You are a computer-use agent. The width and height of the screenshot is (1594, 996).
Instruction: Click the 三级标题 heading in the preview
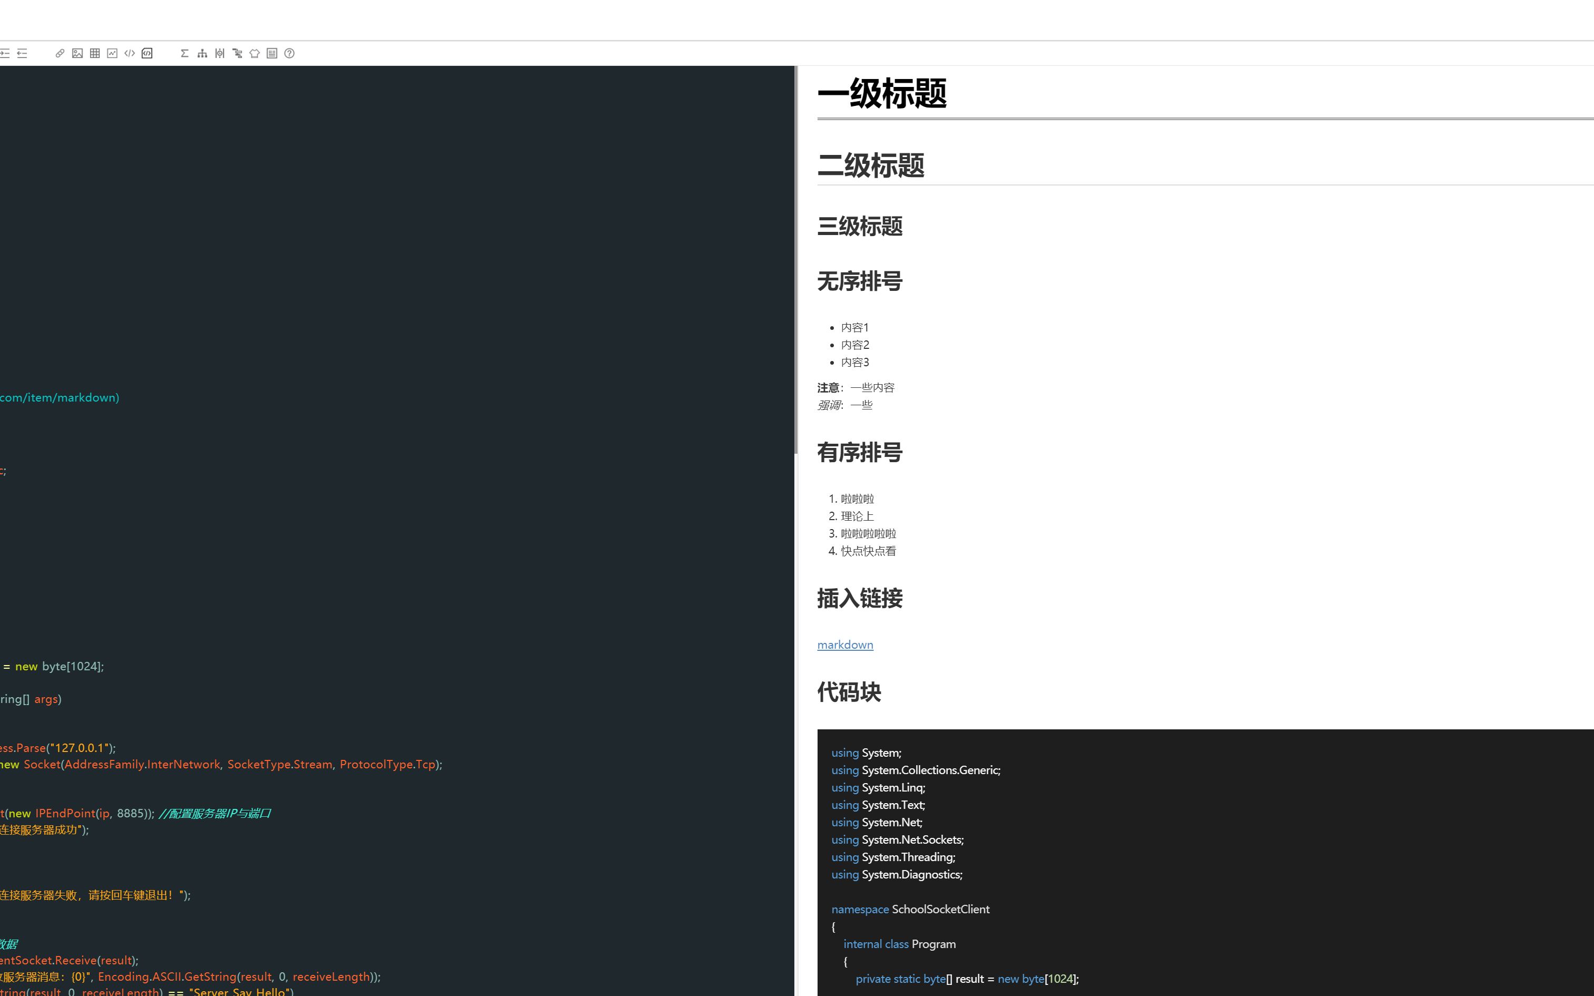click(860, 227)
